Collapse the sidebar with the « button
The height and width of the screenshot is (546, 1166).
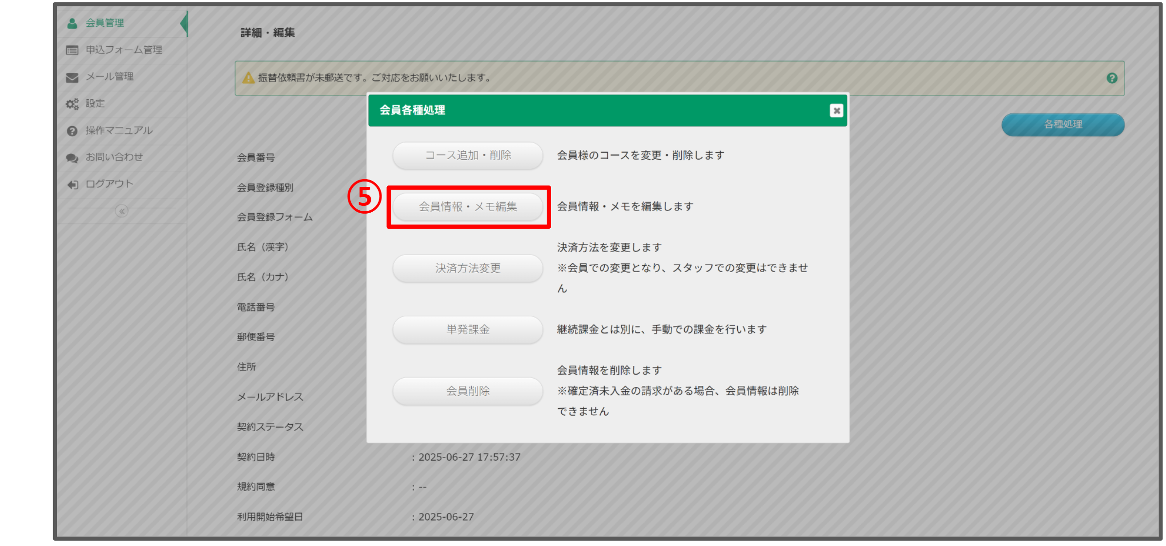click(122, 211)
